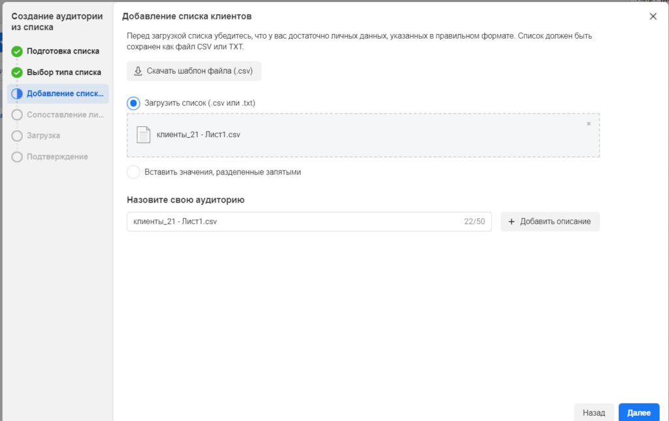Open the Подтверждение step
Viewport: 669px width, 421px height.
click(58, 157)
